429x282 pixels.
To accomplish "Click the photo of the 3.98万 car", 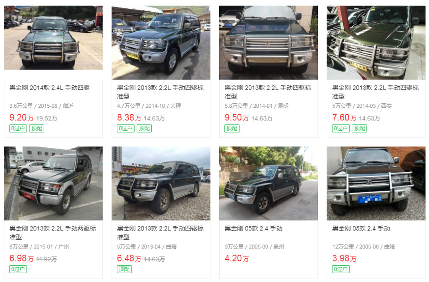I will 376,183.
